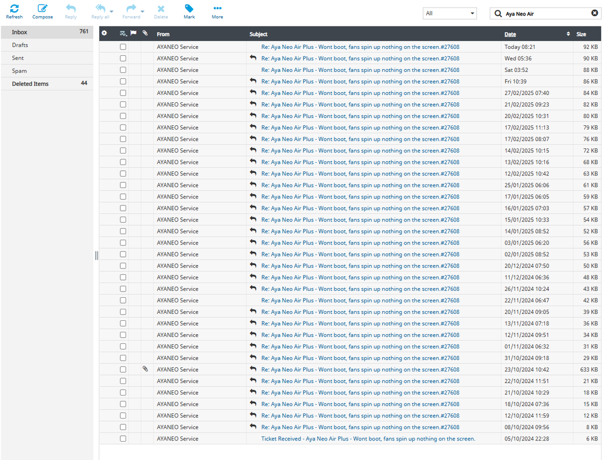Check the 17/02/2025 11:13 message checkbox

[x=123, y=128]
